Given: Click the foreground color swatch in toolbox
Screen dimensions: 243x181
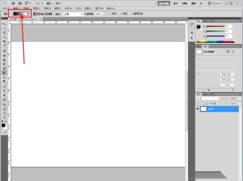Looking at the screenshot, I should 3,125.
